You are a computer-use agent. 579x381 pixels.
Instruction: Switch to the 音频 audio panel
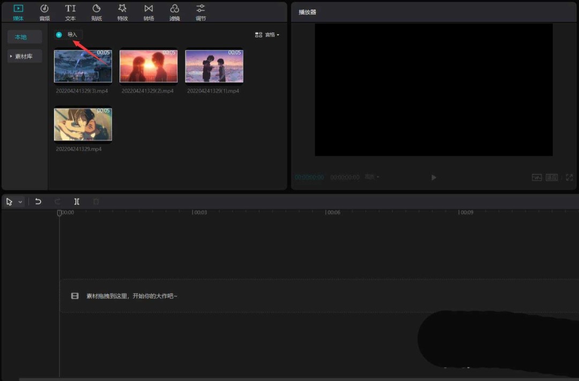[44, 11]
